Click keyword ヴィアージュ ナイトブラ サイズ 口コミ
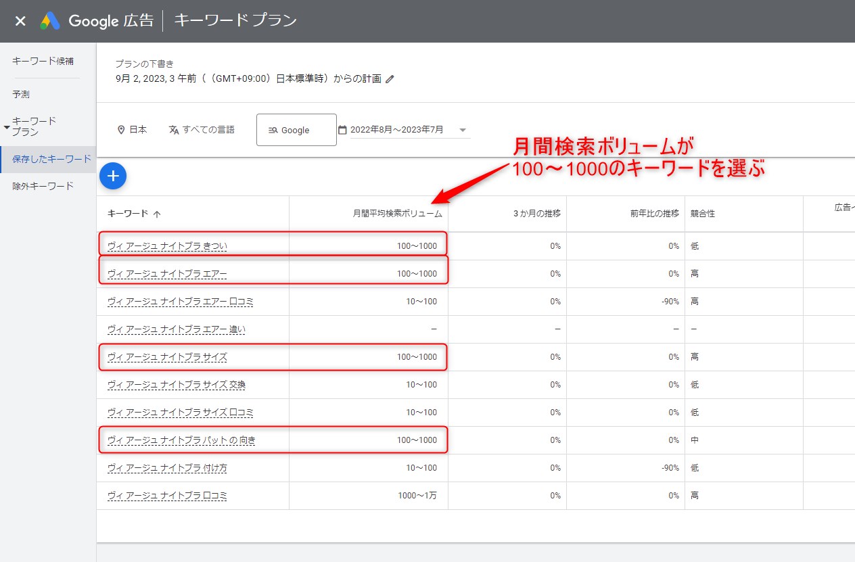Screen dimensions: 855x562 (181, 413)
